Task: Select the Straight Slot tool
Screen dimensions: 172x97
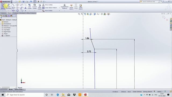Action: (13, 11)
